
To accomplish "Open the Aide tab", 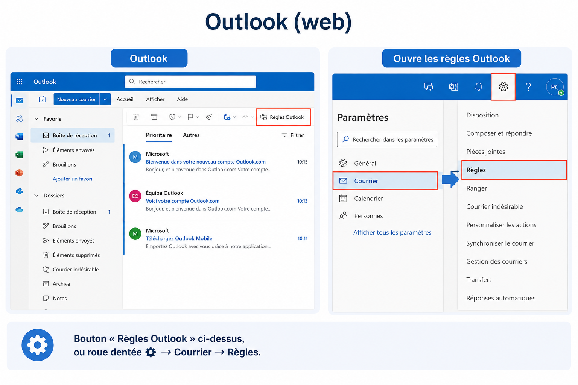I will point(183,99).
